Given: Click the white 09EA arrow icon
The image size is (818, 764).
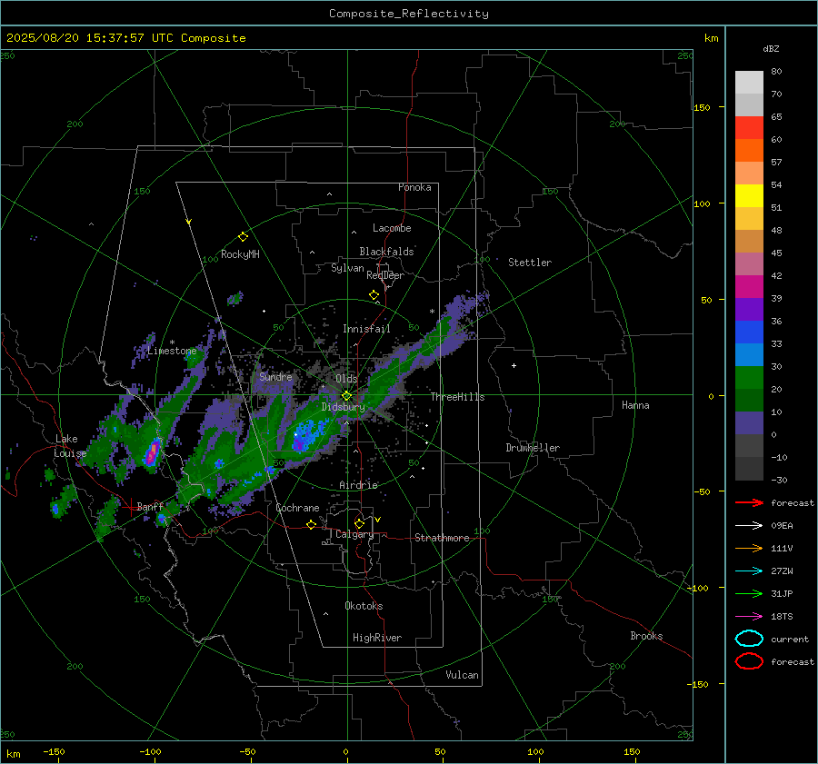Looking at the screenshot, I should click(x=749, y=526).
